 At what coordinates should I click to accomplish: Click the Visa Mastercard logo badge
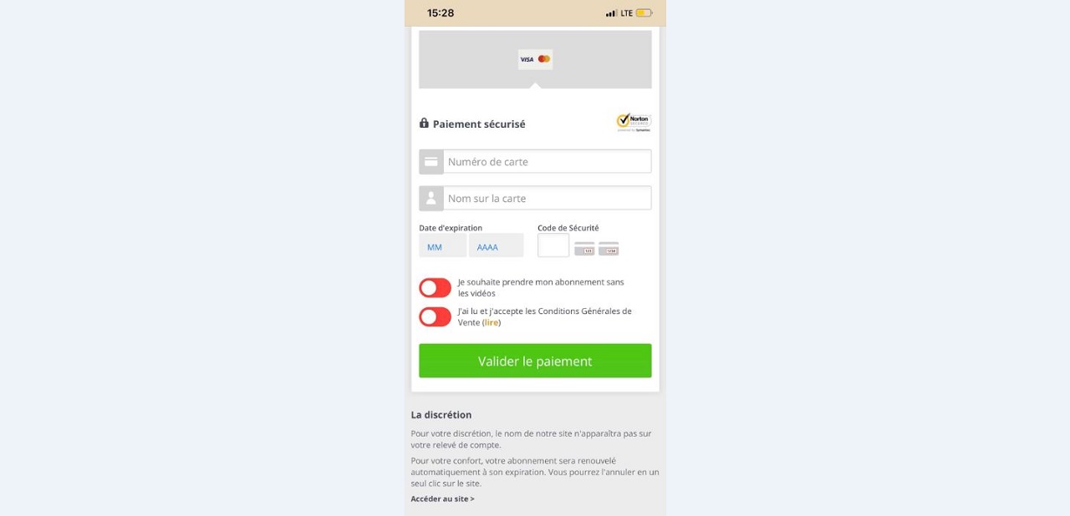tap(535, 59)
